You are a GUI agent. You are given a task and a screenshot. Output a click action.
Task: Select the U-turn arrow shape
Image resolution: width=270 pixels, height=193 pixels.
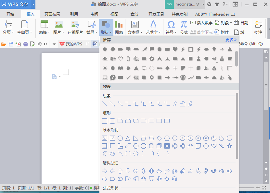(175, 171)
